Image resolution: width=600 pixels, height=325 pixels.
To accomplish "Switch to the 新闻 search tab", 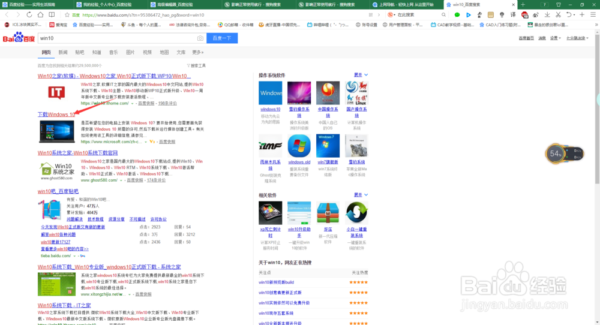I will pos(63,52).
